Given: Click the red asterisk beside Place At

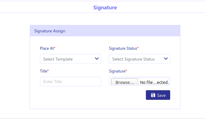Looking at the screenshot, I should click(55, 48).
